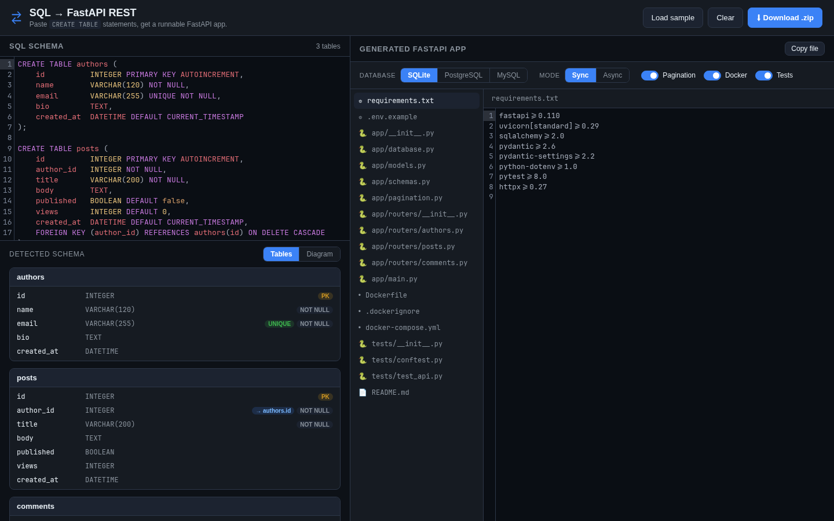Open tests/test_api.py file name
The image size is (834, 521).
[x=407, y=376]
